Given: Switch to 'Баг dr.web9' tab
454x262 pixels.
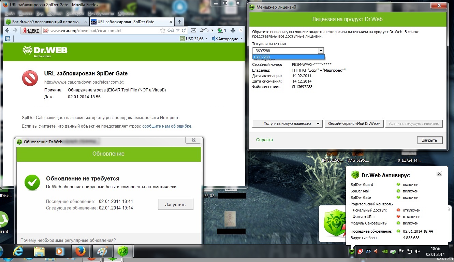Looking at the screenshot, I should (x=46, y=21).
